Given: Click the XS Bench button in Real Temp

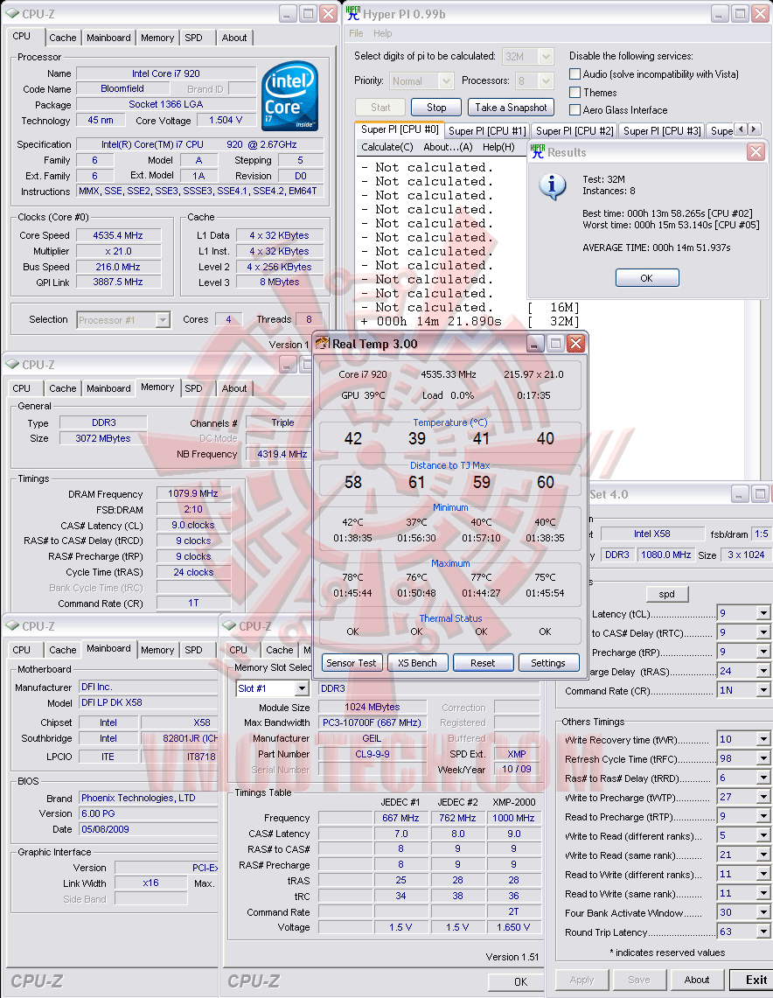Looking at the screenshot, I should point(417,663).
